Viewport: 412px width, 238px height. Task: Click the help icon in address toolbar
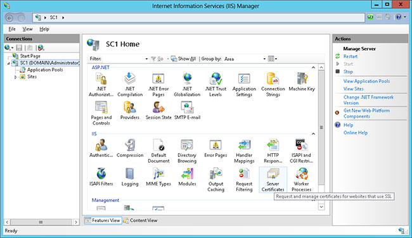[x=399, y=17]
